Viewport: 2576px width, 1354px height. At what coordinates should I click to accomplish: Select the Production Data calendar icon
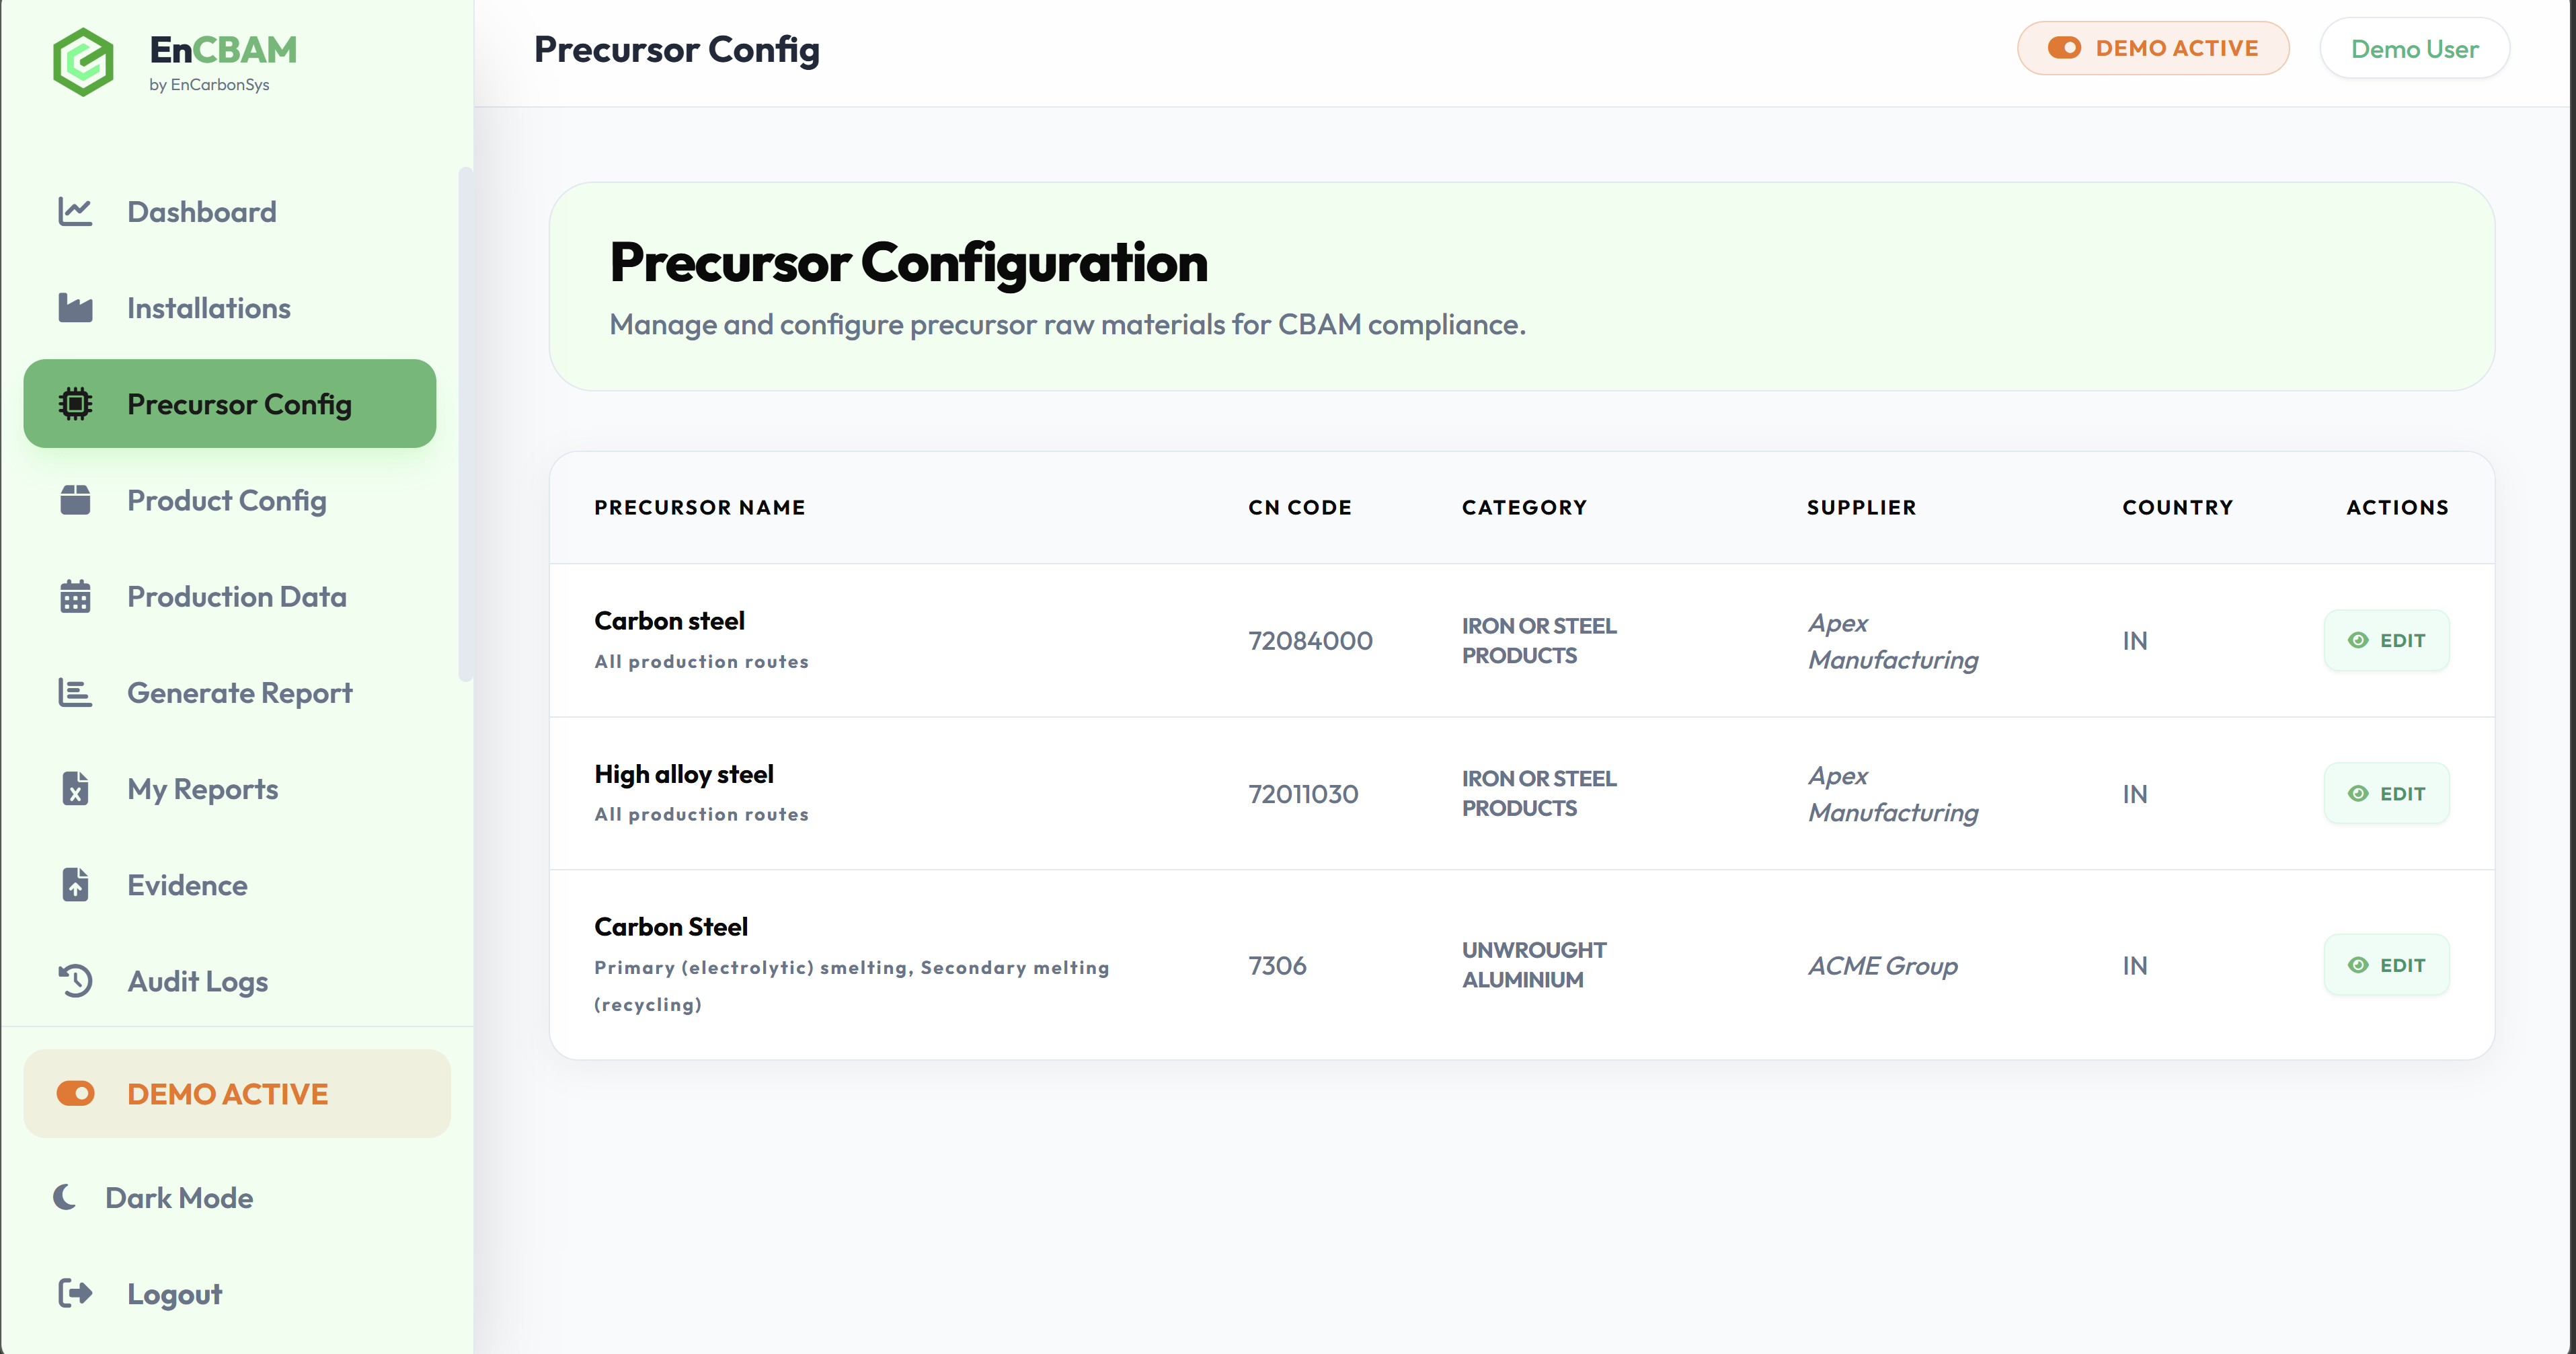pos(74,596)
